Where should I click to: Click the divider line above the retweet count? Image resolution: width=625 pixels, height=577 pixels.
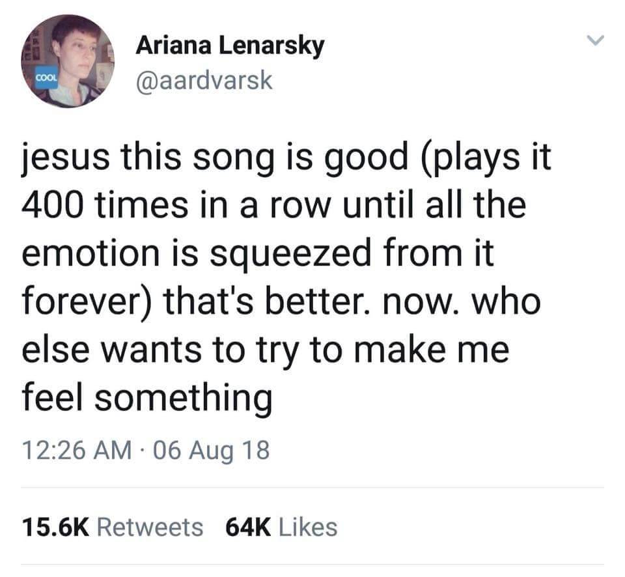312,487
